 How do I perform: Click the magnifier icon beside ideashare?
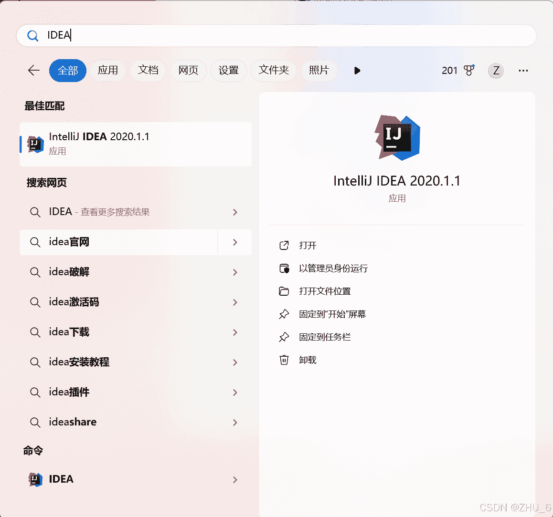tap(35, 422)
